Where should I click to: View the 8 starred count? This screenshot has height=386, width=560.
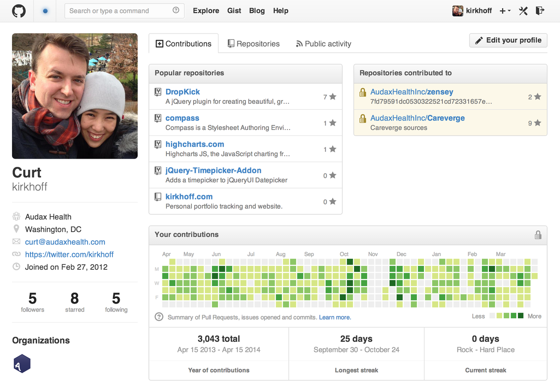tap(75, 302)
